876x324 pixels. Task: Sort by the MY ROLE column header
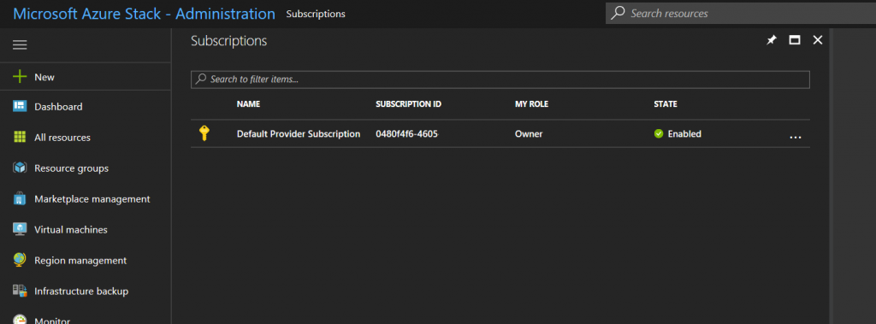pos(532,104)
